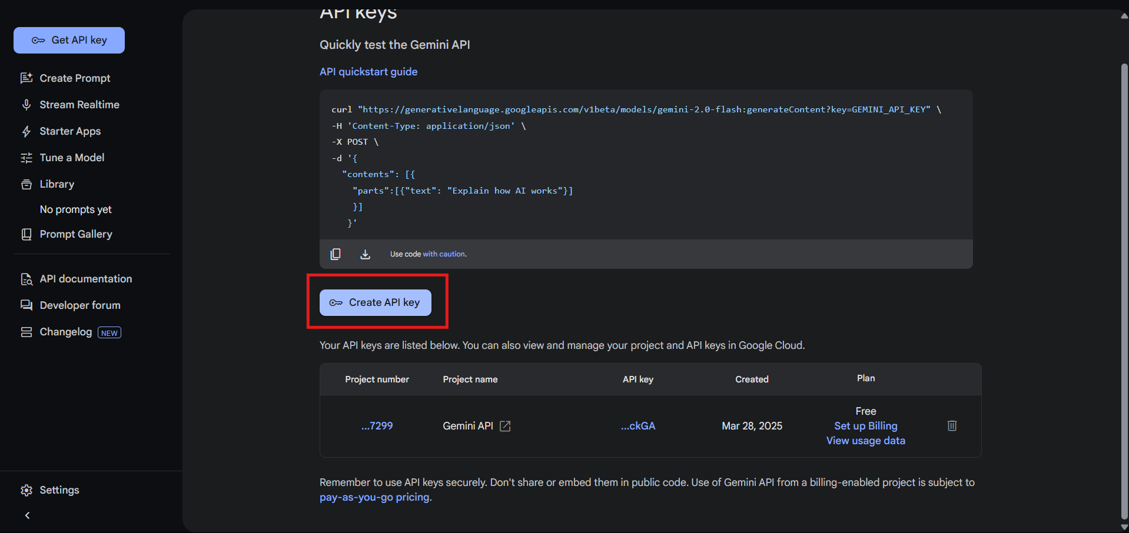Open Stream Realtime

click(79, 104)
